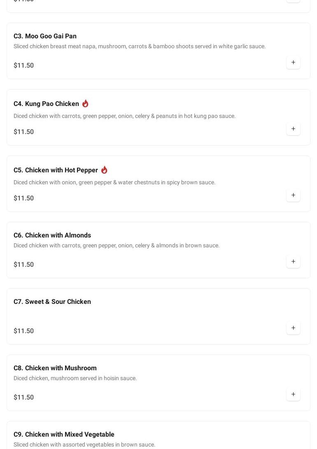Image resolution: width=317 pixels, height=449 pixels.
Task: Click the $11.50 price on Sweet & Sour Chicken
Action: coord(24,331)
